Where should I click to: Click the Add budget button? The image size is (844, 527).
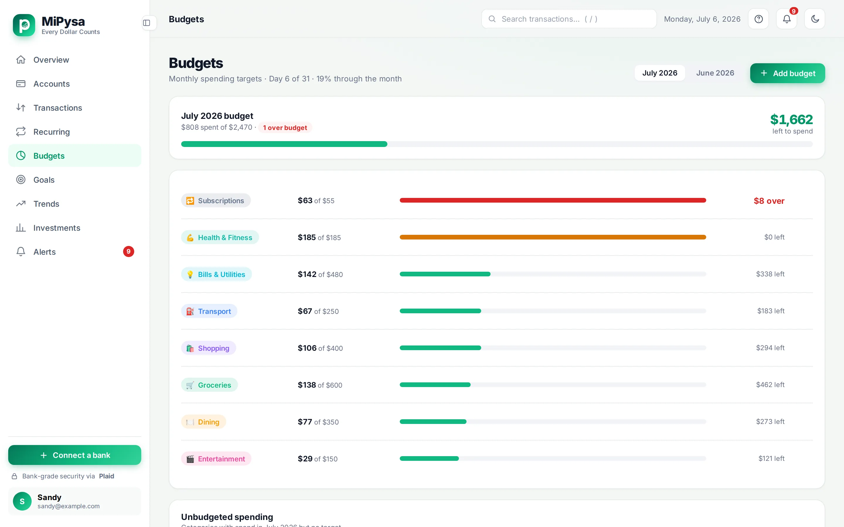(787, 73)
